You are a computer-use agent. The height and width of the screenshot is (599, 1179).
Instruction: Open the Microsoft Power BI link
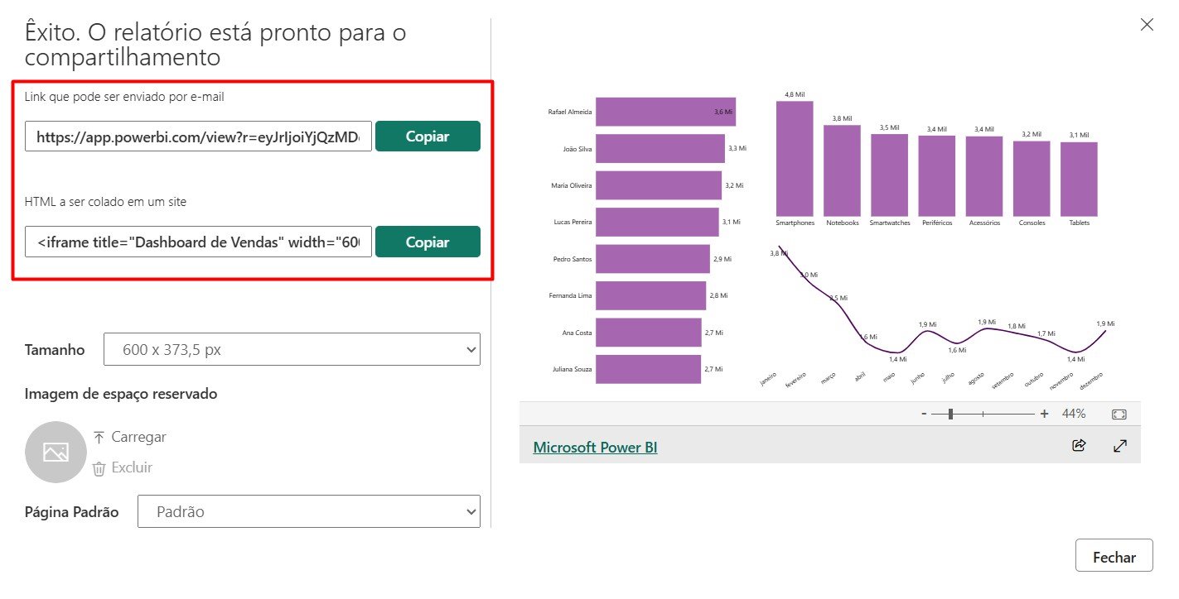pyautogui.click(x=595, y=448)
